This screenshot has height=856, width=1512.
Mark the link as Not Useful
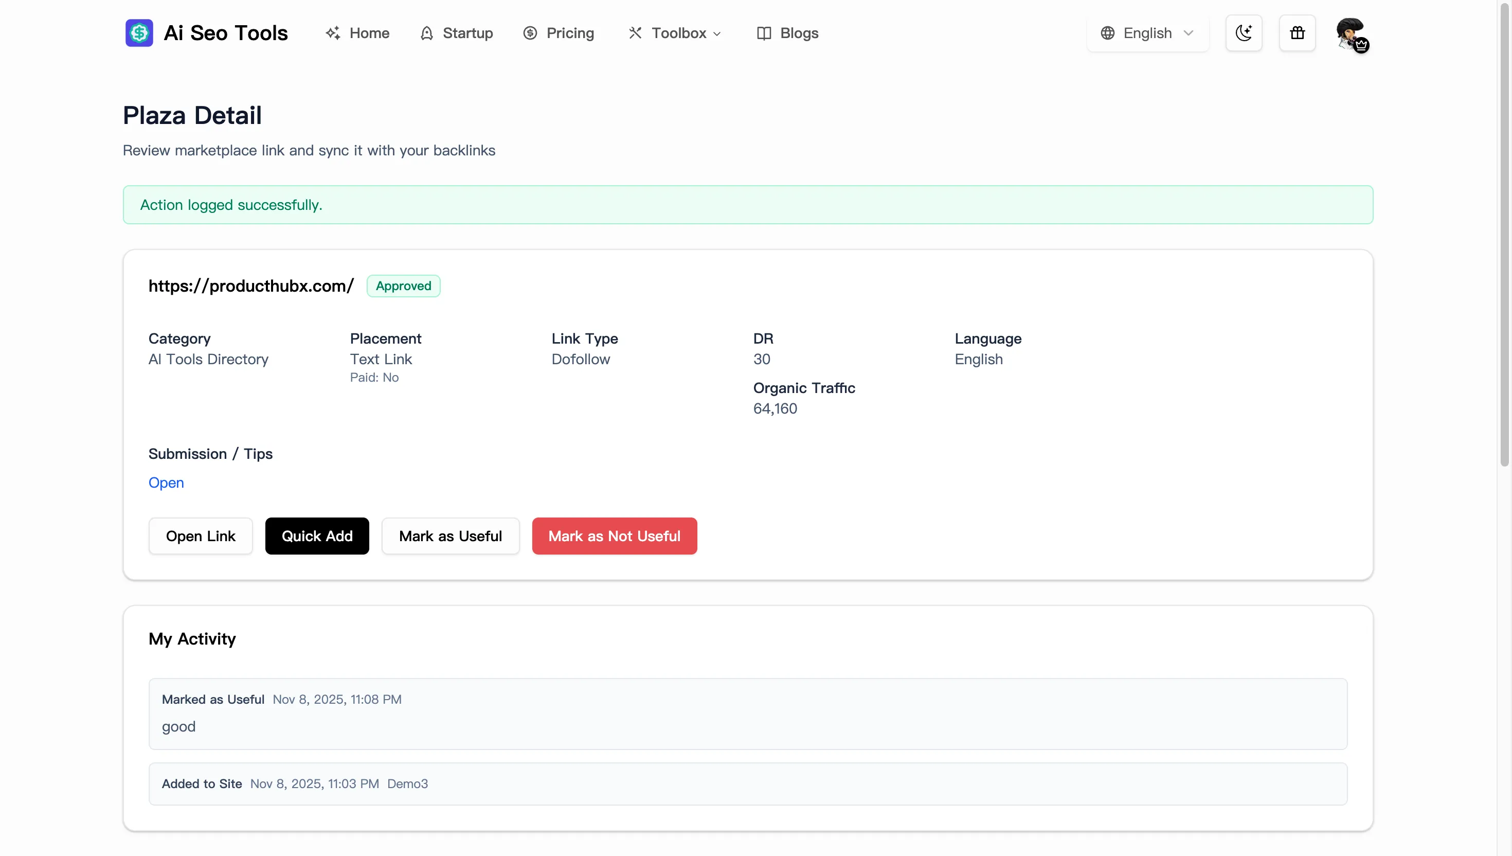pos(614,536)
